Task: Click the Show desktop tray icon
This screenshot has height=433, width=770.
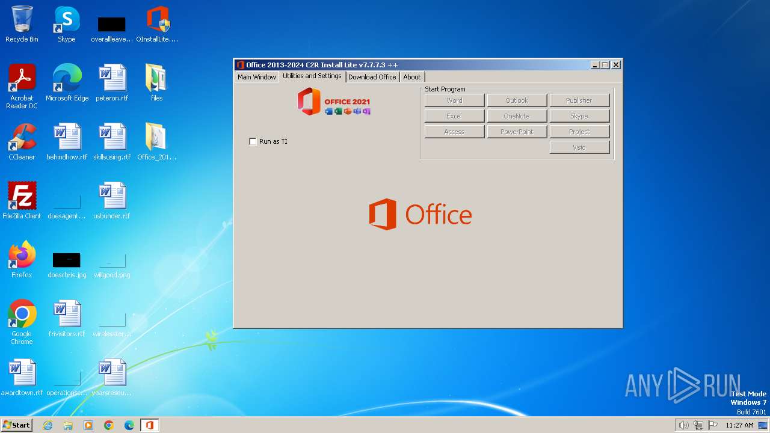Action: (763, 425)
